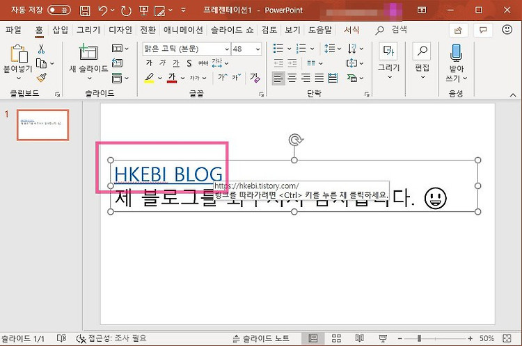Screen dimensions: 522x346
Task: Open the 보기 tab
Action: pyautogui.click(x=292, y=30)
